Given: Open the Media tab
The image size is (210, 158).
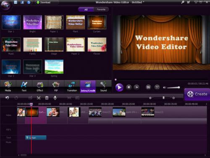Looking at the screenshot, I should (x=8, y=86).
